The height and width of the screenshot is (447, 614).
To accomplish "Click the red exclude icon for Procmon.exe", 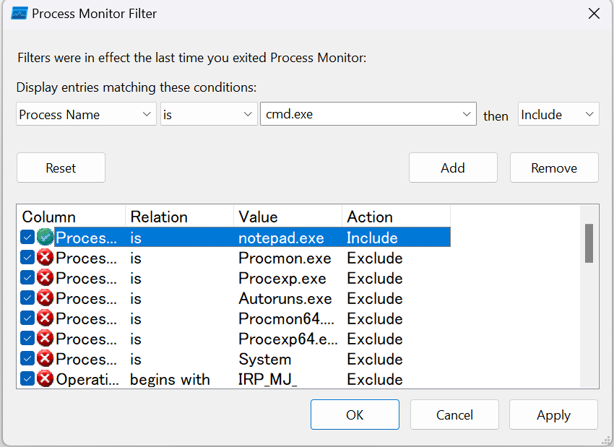I will point(45,258).
